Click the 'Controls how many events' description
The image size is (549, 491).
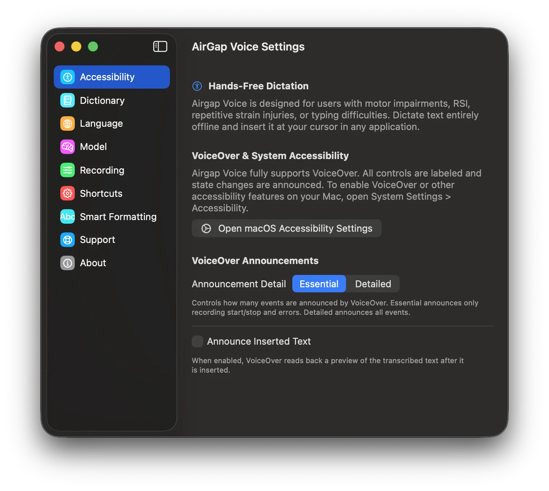pyautogui.click(x=335, y=308)
